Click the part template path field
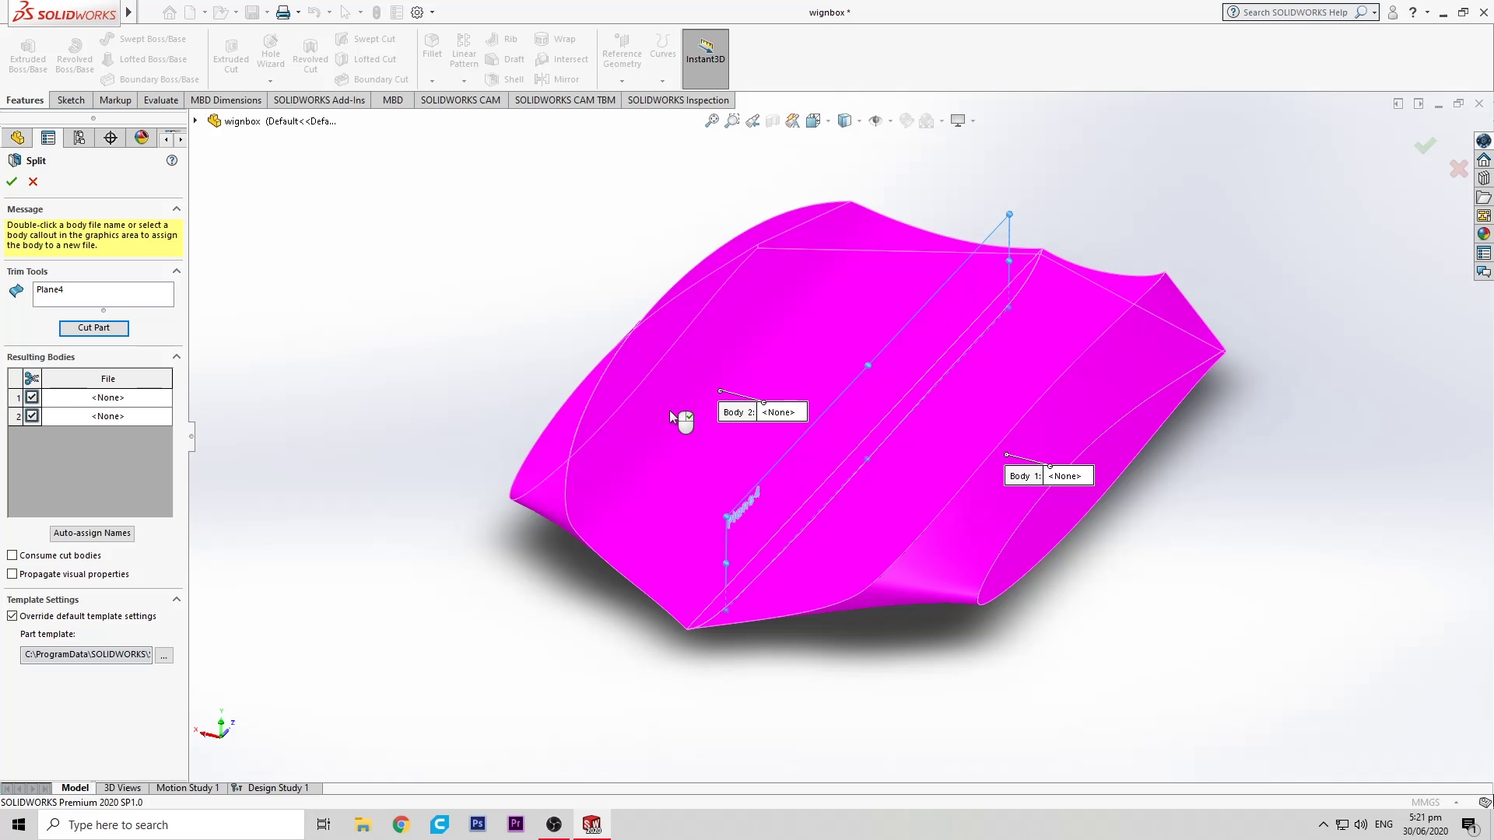The image size is (1494, 840). pyautogui.click(x=86, y=655)
